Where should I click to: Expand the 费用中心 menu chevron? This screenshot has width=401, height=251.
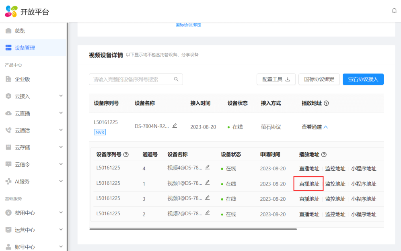click(61, 212)
